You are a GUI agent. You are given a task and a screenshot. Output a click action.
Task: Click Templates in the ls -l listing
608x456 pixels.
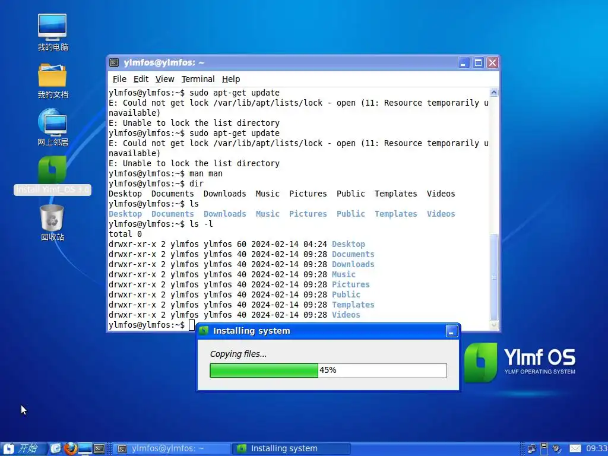pos(353,305)
